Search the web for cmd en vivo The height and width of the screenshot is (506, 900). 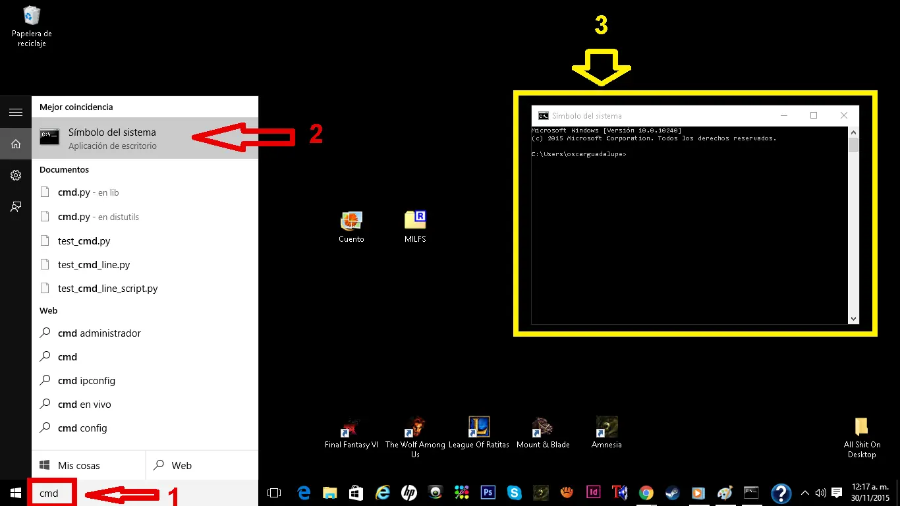tap(145, 405)
